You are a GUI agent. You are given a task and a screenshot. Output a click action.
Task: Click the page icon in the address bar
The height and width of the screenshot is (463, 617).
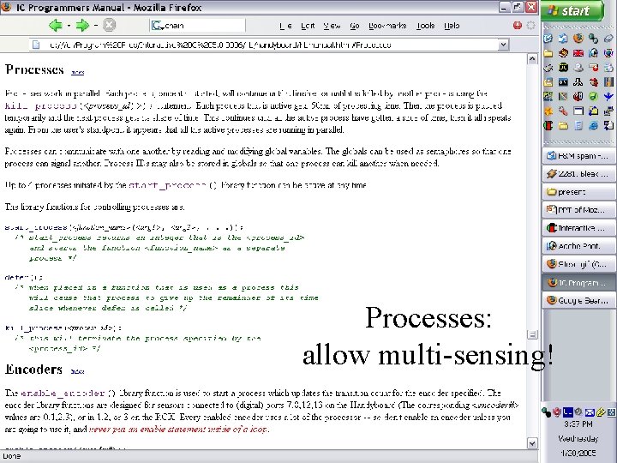click(x=36, y=45)
